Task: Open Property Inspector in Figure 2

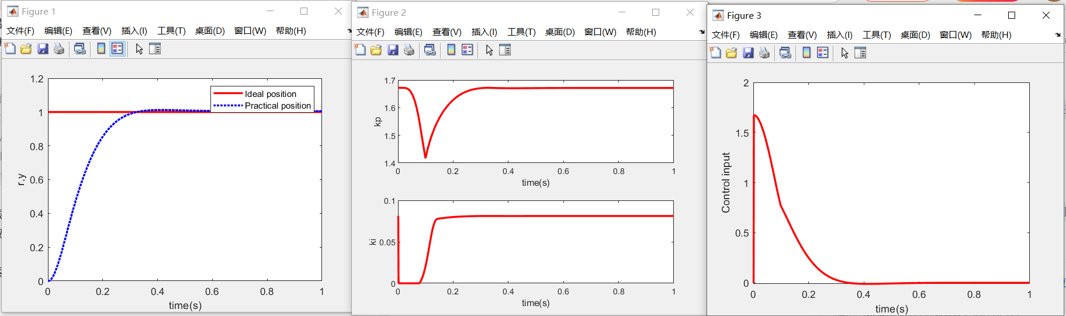Action: 505,50
